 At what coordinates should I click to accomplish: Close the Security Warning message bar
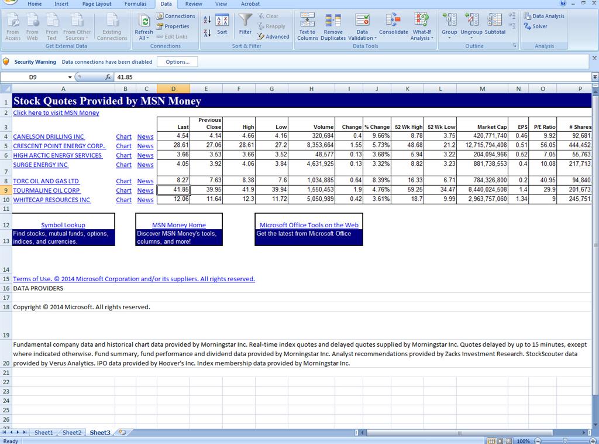tap(594, 58)
